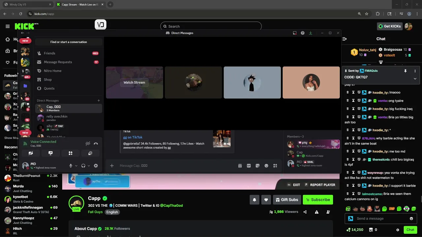
Task: Click Cap in Discord members list
Action: click(x=313, y=154)
